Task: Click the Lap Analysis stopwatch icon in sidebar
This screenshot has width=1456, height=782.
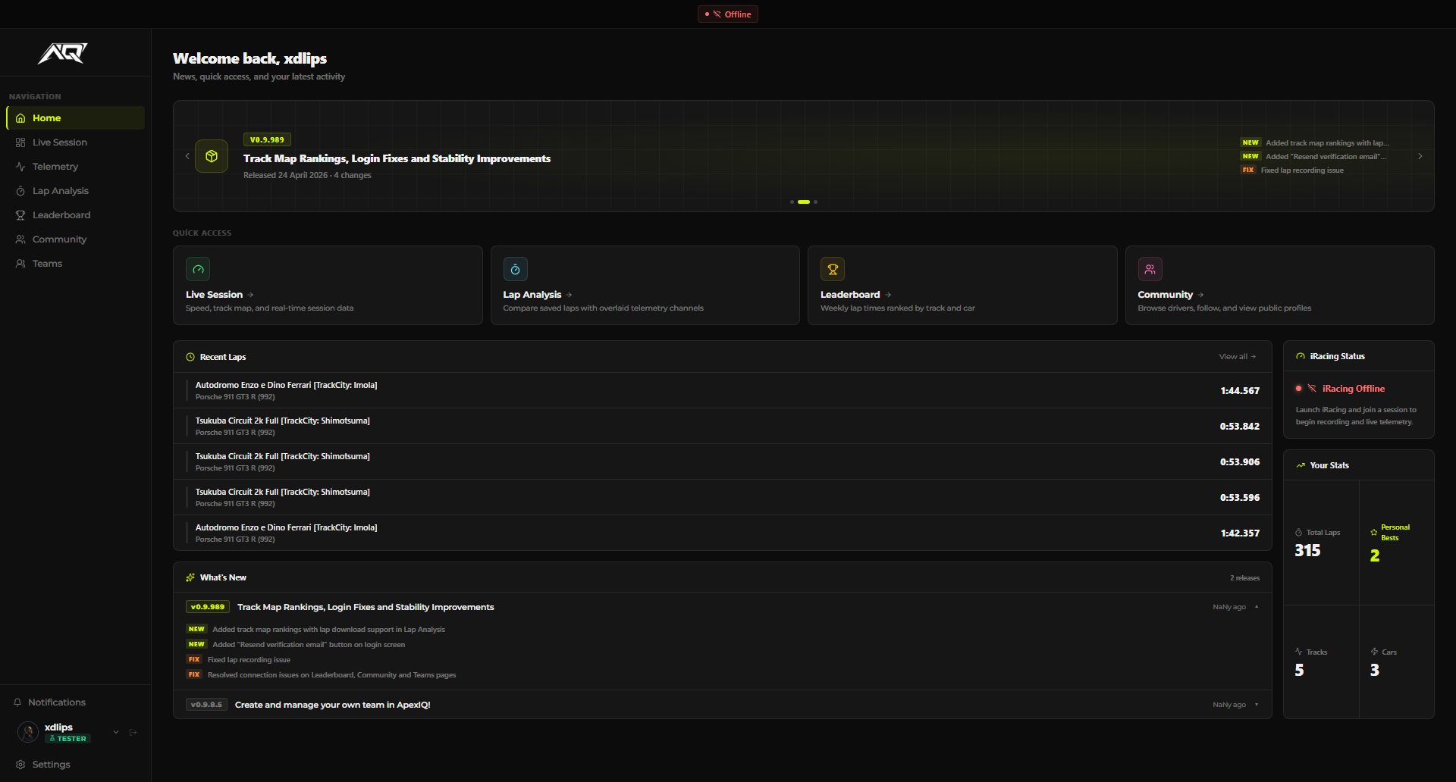Action: [x=20, y=191]
